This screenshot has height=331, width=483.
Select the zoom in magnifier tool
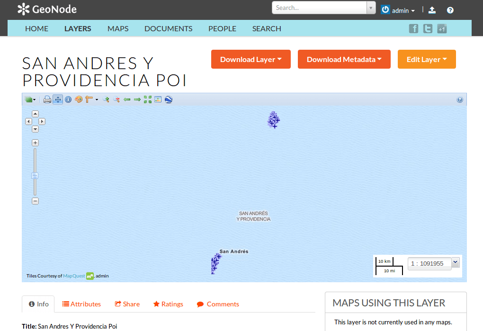(106, 99)
